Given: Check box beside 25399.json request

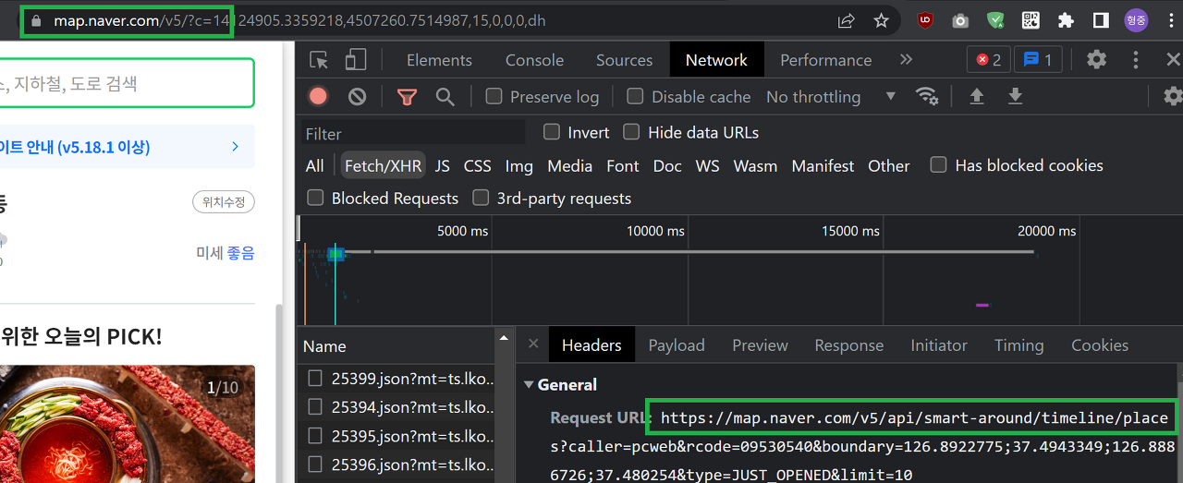Looking at the screenshot, I should coord(315,378).
